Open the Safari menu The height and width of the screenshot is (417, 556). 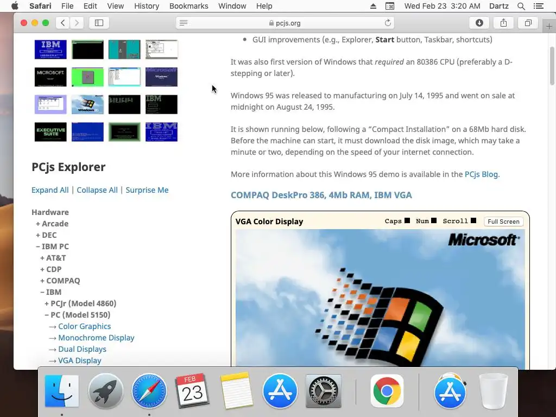pos(40,6)
